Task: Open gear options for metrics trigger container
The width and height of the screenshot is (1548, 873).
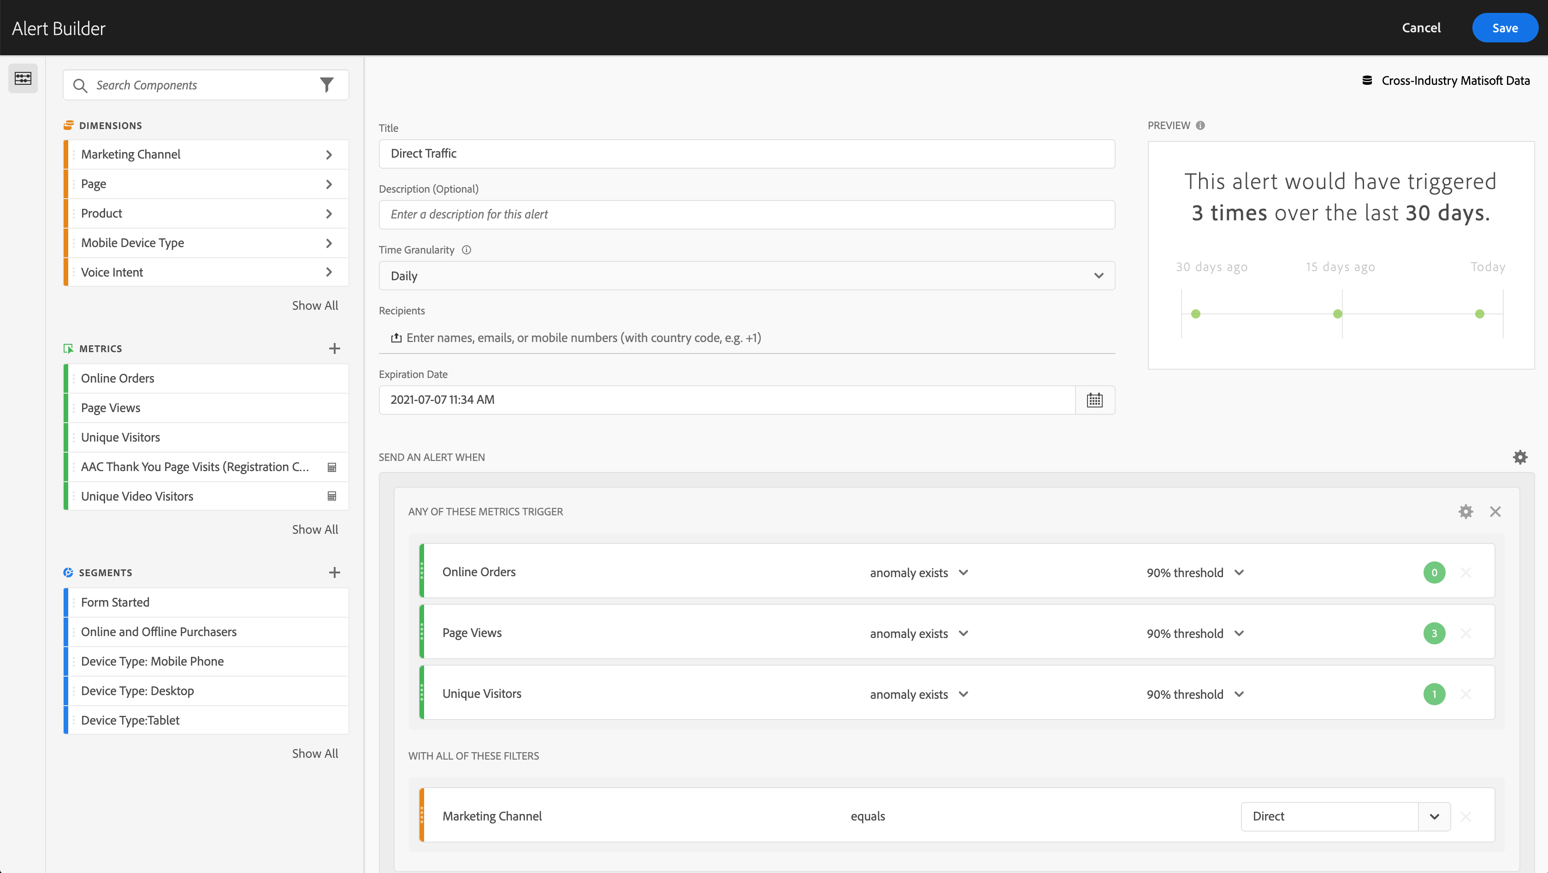Action: tap(1465, 511)
